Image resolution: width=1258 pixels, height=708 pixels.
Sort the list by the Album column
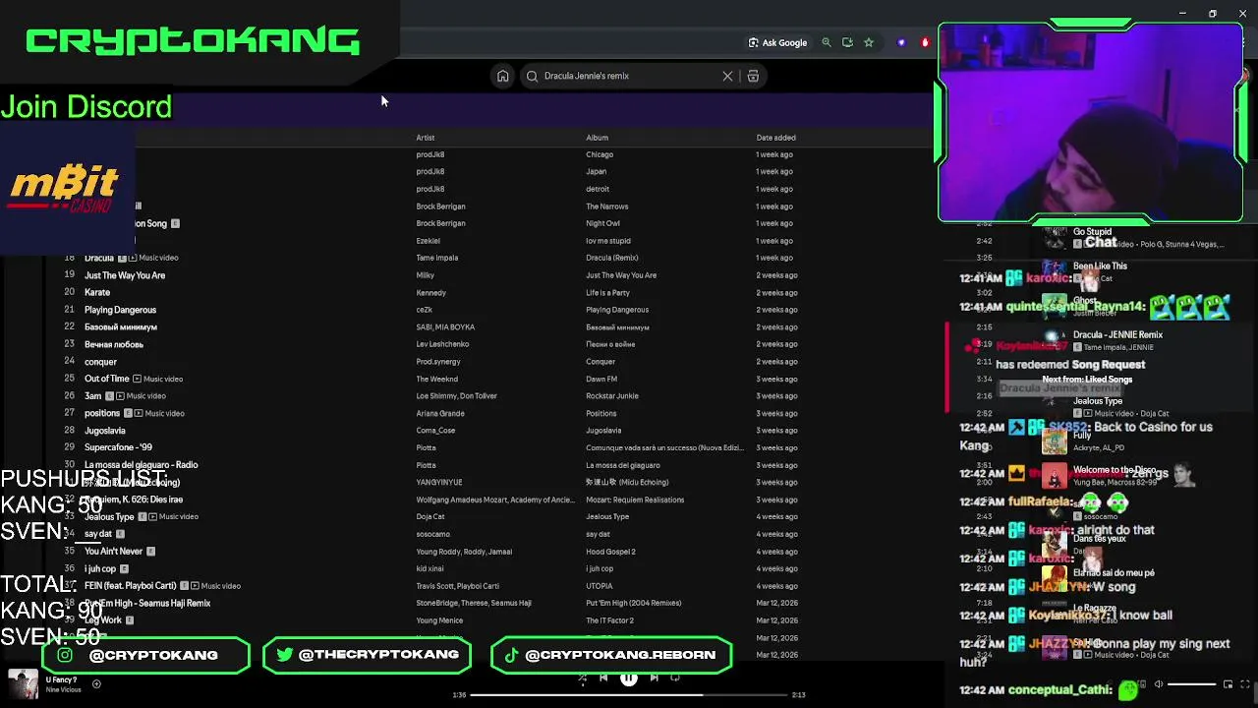(597, 138)
